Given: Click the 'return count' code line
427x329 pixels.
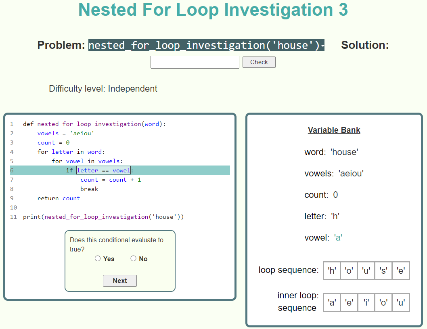Looking at the screenshot, I should (x=59, y=198).
